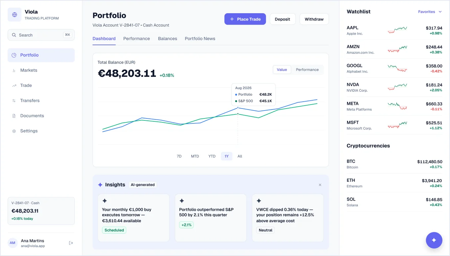Click the Place Trade button
The height and width of the screenshot is (256, 450).
click(245, 19)
